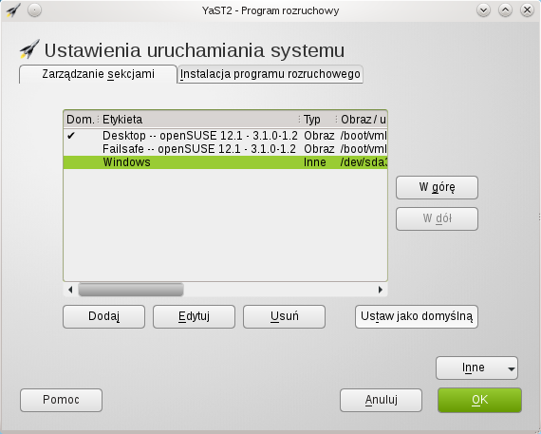Image resolution: width=541 pixels, height=434 pixels.
Task: Click the YaST rocket icon in title bar
Action: (13, 10)
